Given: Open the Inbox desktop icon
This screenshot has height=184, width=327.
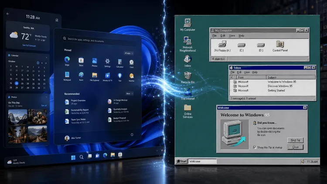Looking at the screenshot, I should 187,61.
